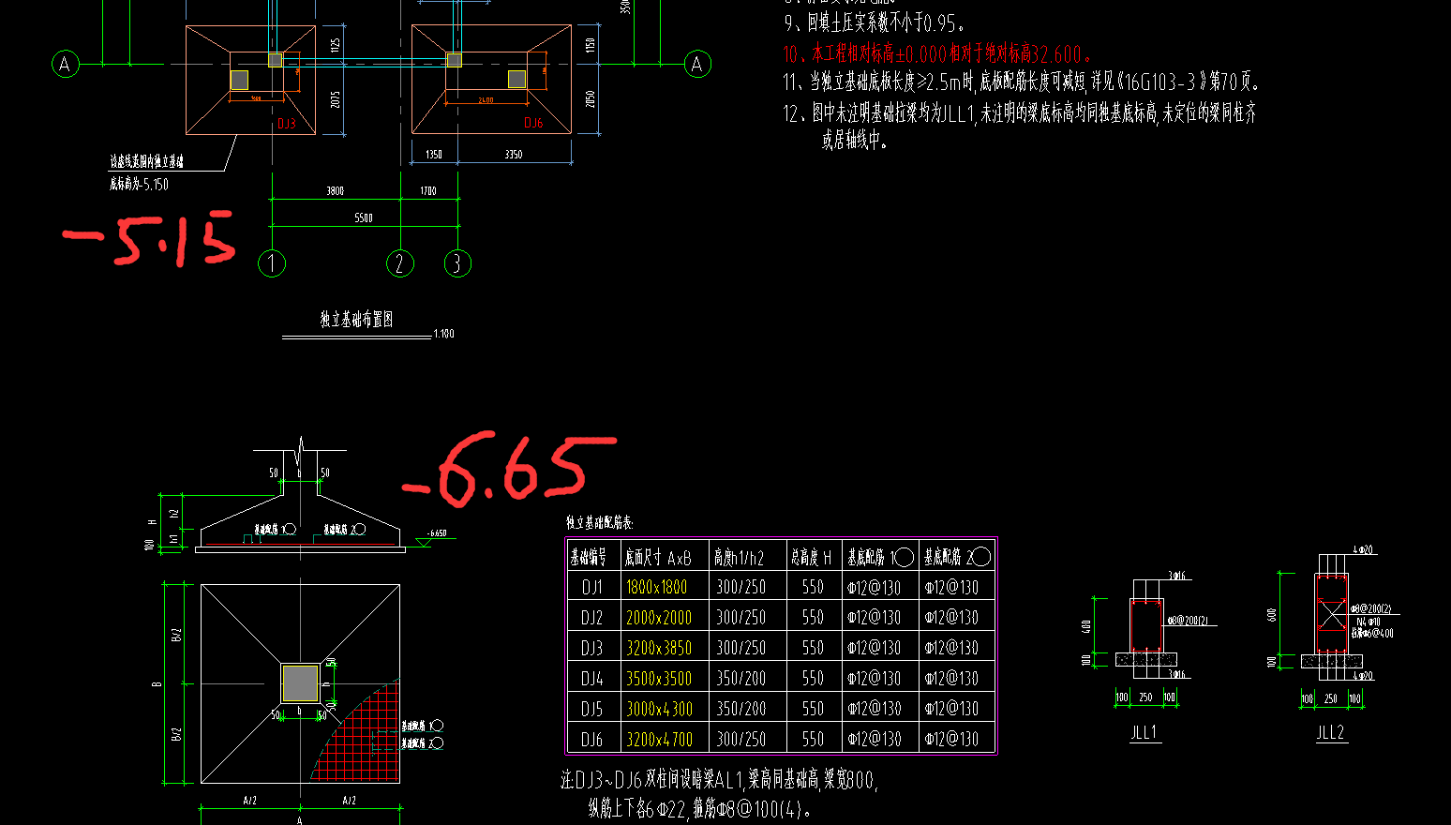Click the DJ6 cell in the reinforcement table
Screen dimensions: 1451x825
592,740
